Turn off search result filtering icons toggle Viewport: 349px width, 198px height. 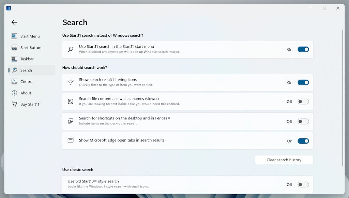pos(303,82)
